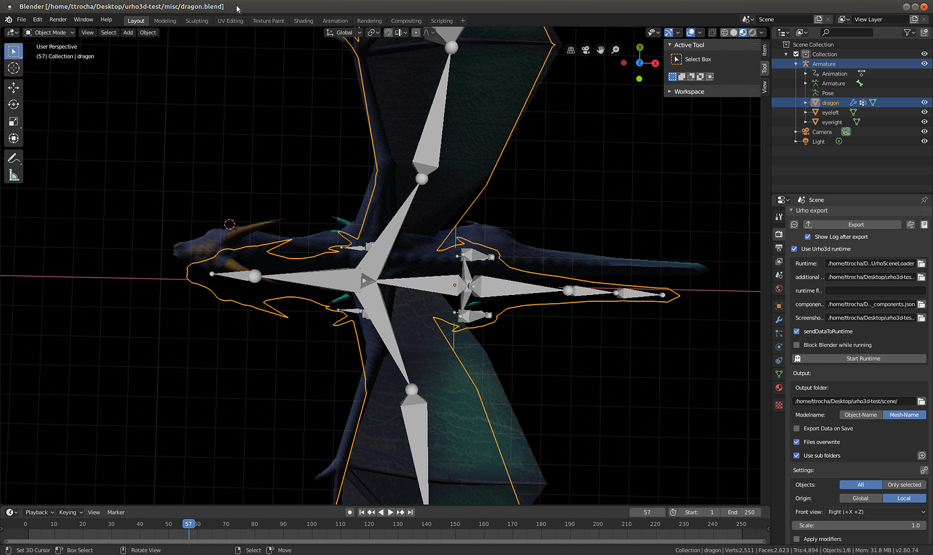Toggle perspective/orthographic grid view button

[571, 49]
